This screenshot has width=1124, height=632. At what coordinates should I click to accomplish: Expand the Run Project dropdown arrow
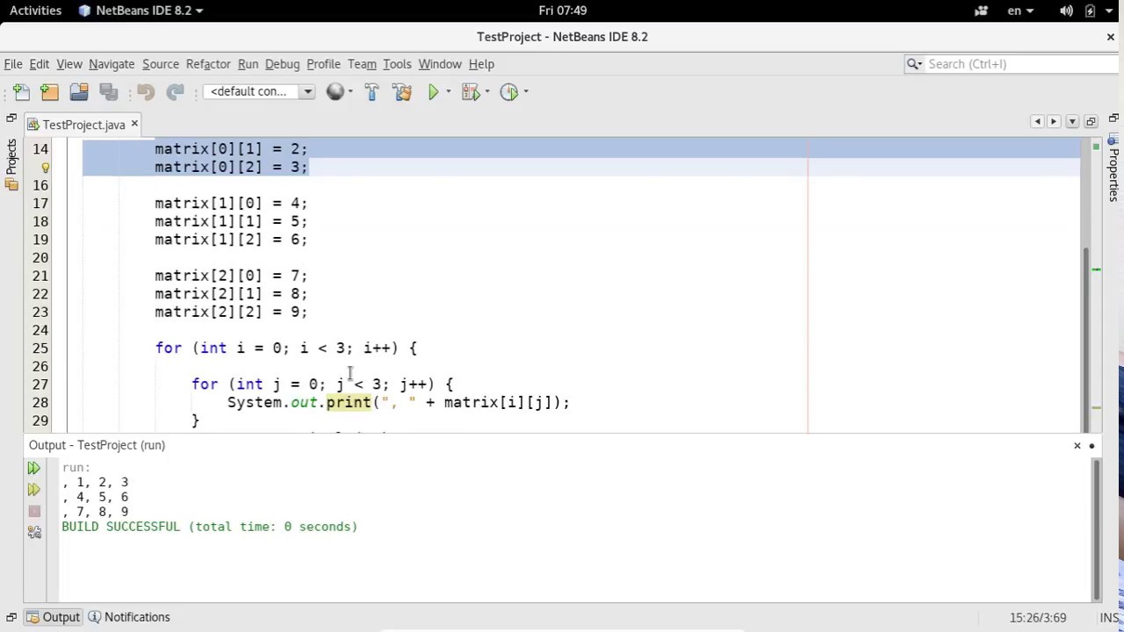click(448, 91)
